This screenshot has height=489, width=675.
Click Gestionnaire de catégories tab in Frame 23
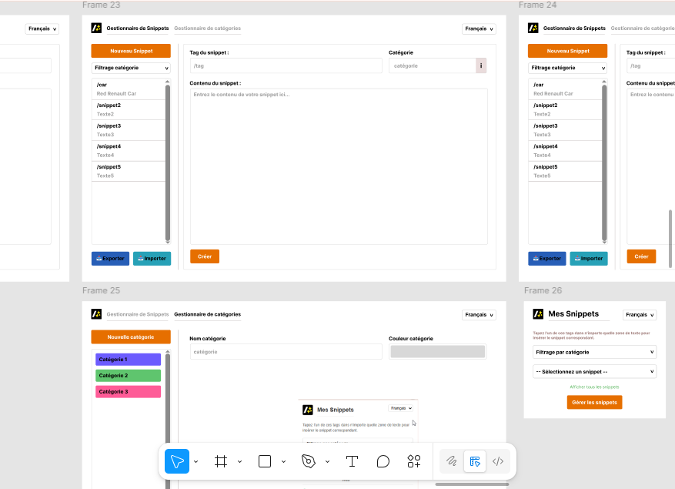[207, 28]
